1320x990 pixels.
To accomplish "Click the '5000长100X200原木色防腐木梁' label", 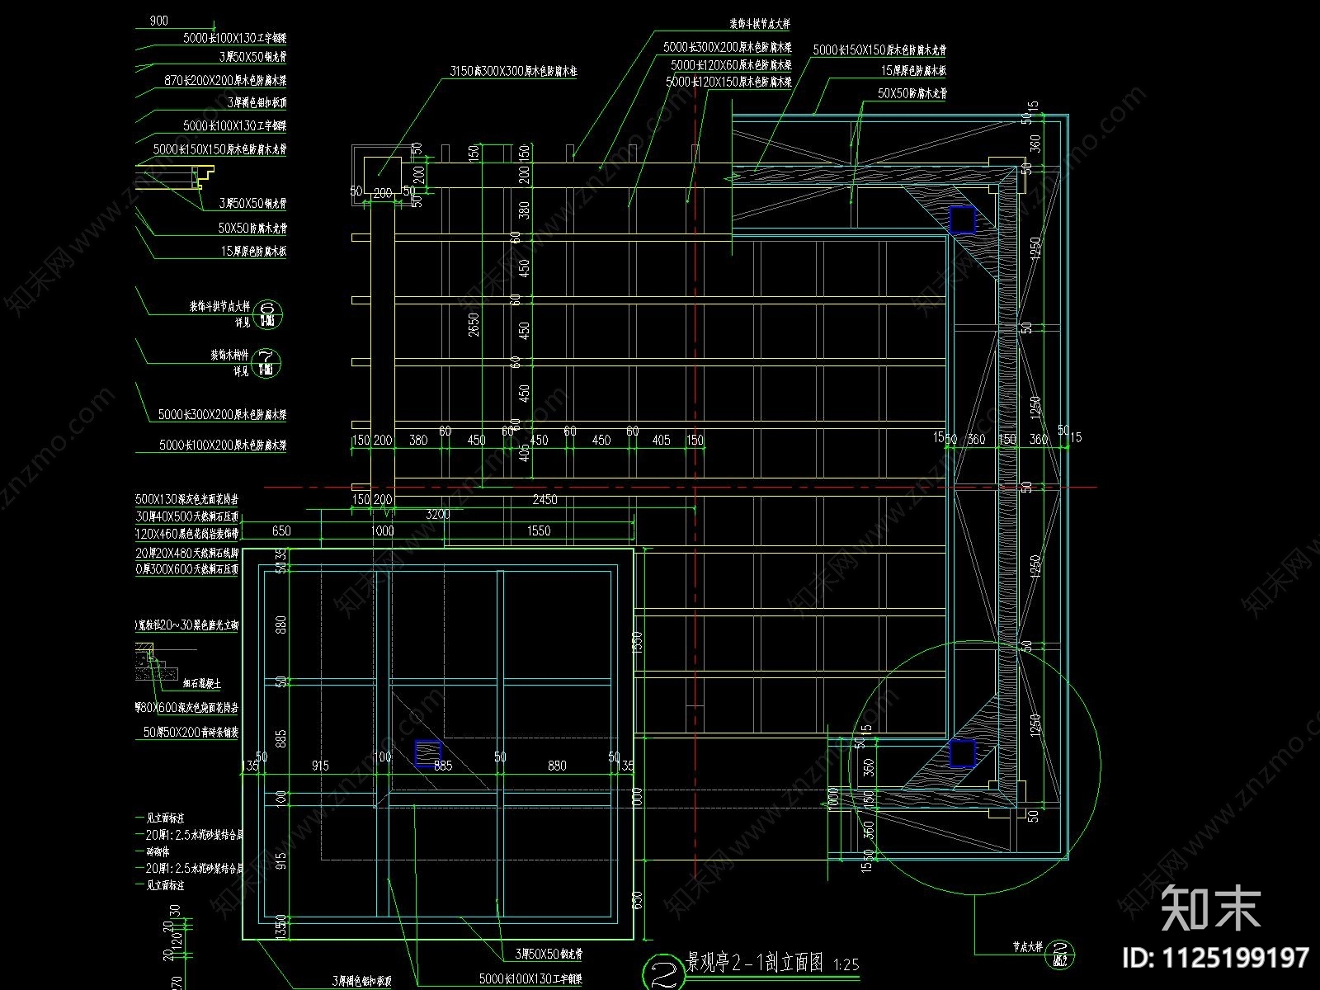I will pos(223,445).
